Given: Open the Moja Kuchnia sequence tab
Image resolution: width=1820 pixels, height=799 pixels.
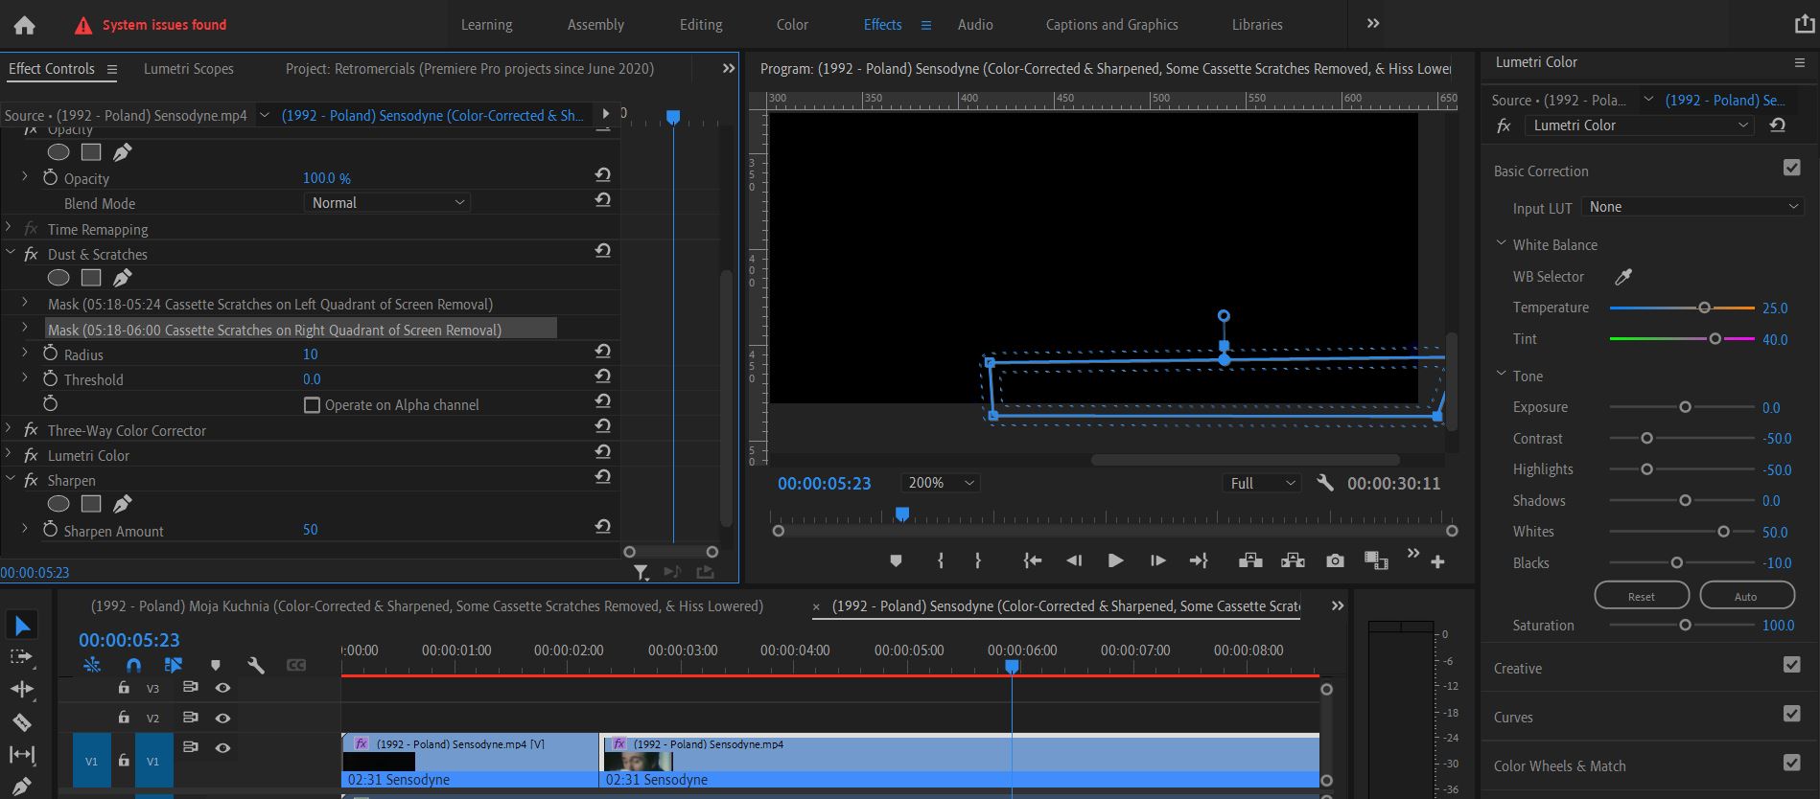Looking at the screenshot, I should 427,606.
